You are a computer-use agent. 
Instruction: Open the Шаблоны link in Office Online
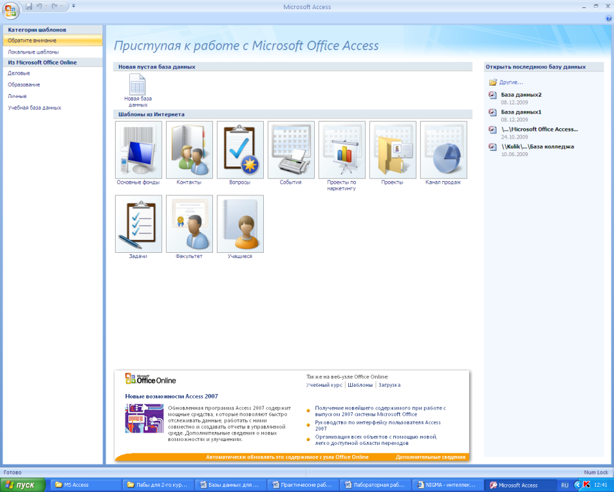[x=360, y=385]
